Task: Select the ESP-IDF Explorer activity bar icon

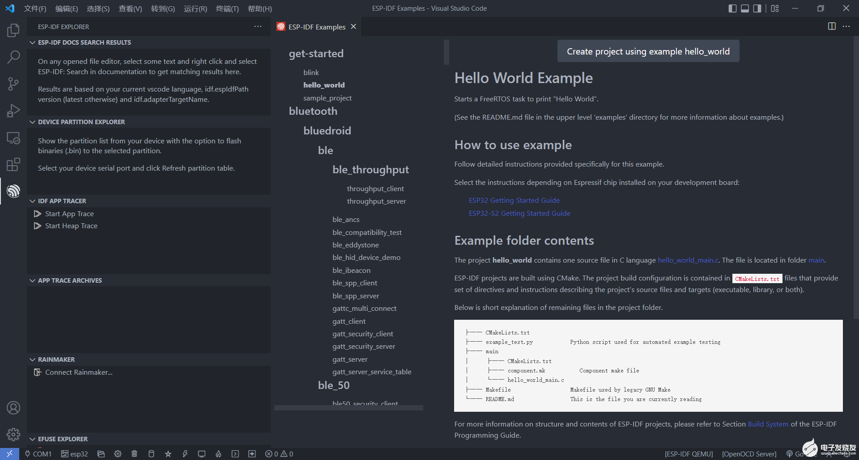Action: click(x=13, y=191)
